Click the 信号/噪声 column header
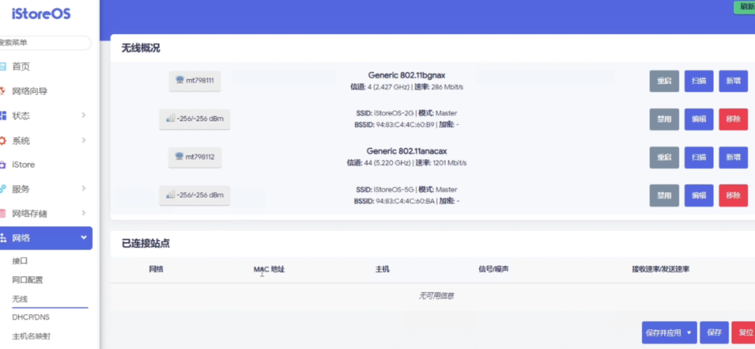Image resolution: width=755 pixels, height=349 pixels. pyautogui.click(x=494, y=269)
